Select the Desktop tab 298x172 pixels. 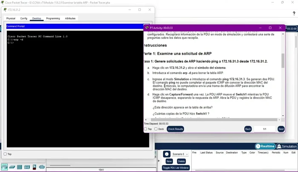pyautogui.click(x=37, y=18)
